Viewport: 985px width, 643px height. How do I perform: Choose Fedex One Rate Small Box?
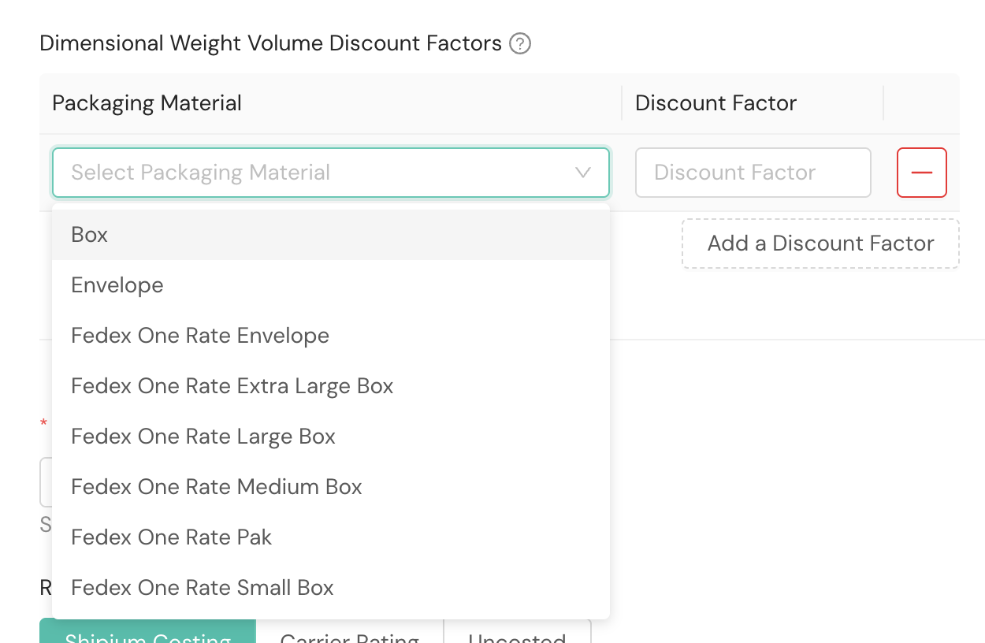click(x=203, y=588)
